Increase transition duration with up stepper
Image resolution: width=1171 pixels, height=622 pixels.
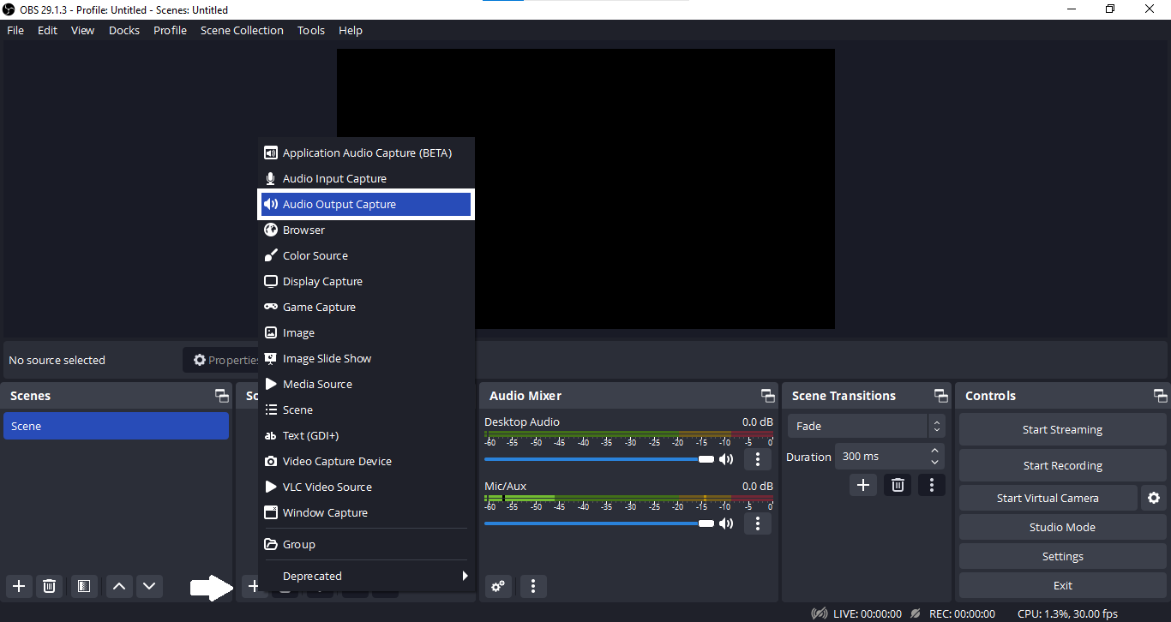click(x=935, y=451)
